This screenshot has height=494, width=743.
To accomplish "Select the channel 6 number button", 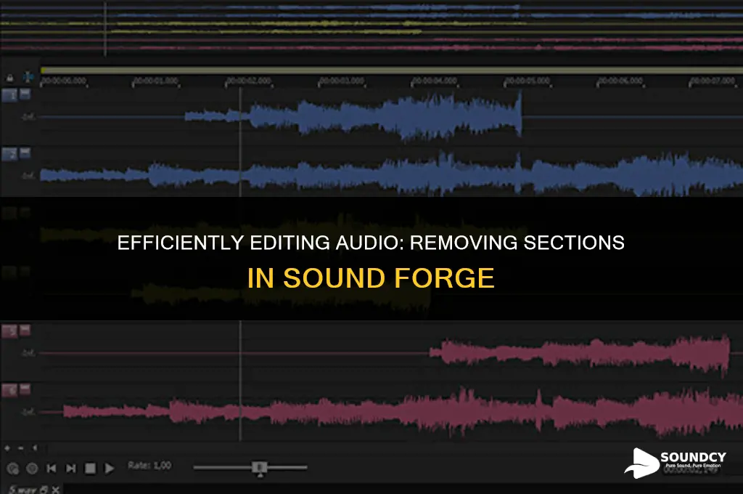I will coord(10,390).
